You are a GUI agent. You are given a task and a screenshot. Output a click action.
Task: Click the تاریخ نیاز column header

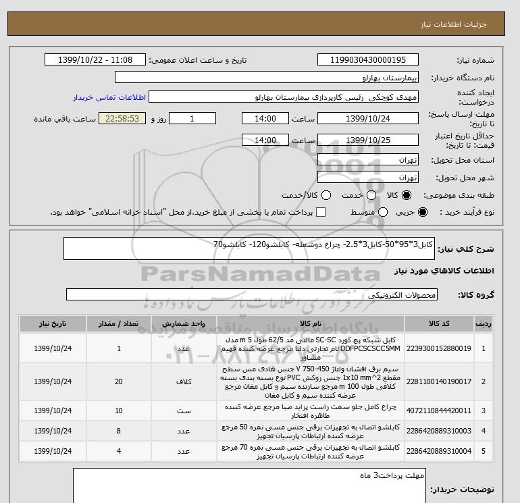(x=53, y=323)
